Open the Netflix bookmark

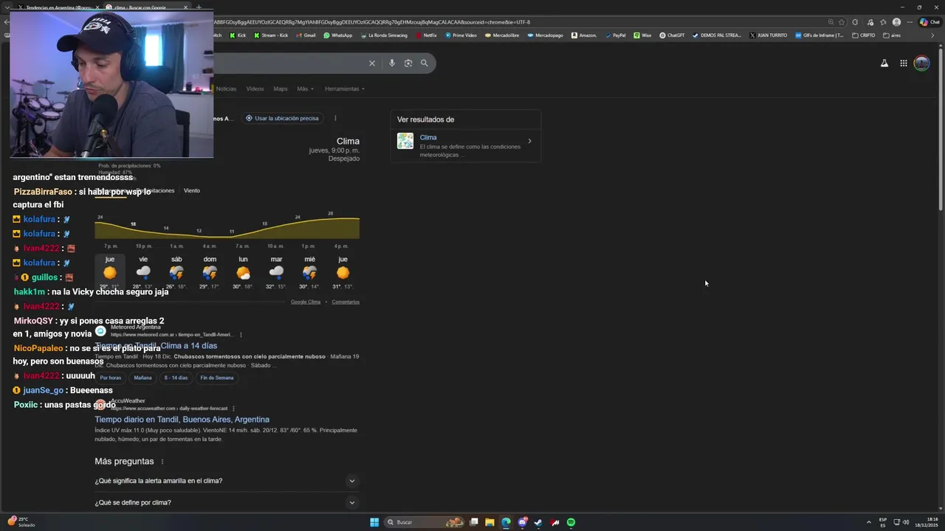(x=427, y=35)
